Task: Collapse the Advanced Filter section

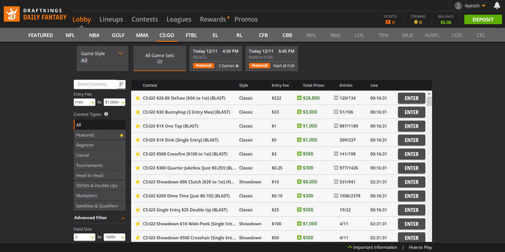Action: pos(123,218)
